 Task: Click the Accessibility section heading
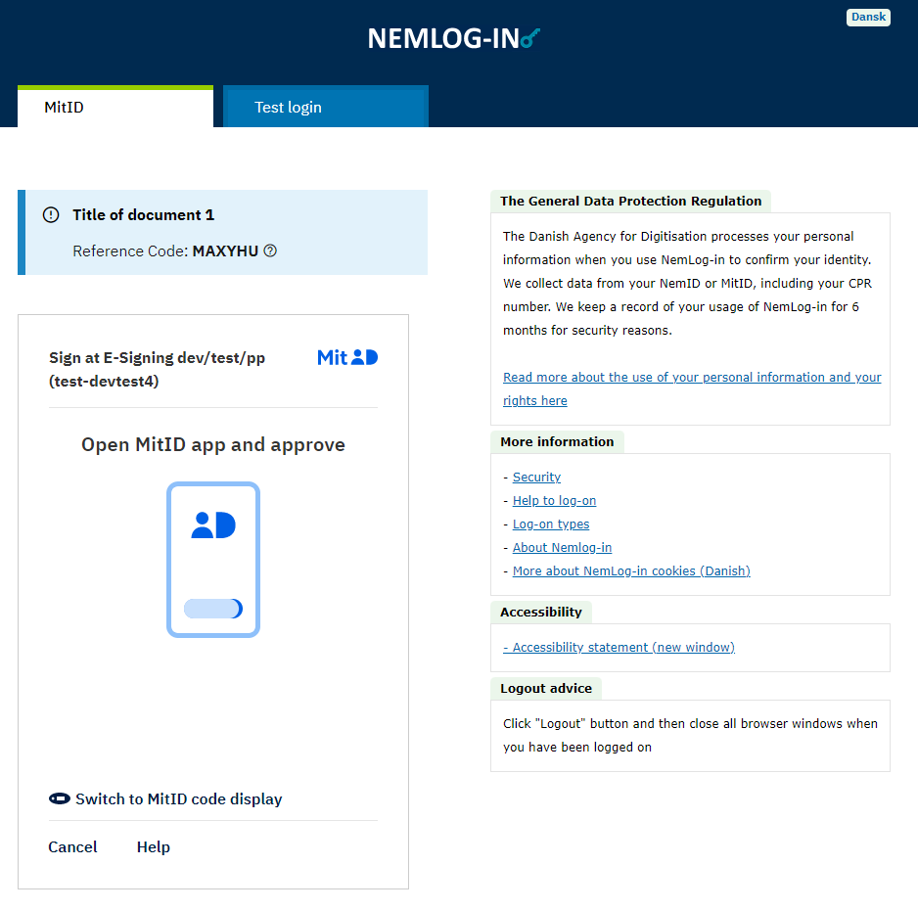pos(541,613)
